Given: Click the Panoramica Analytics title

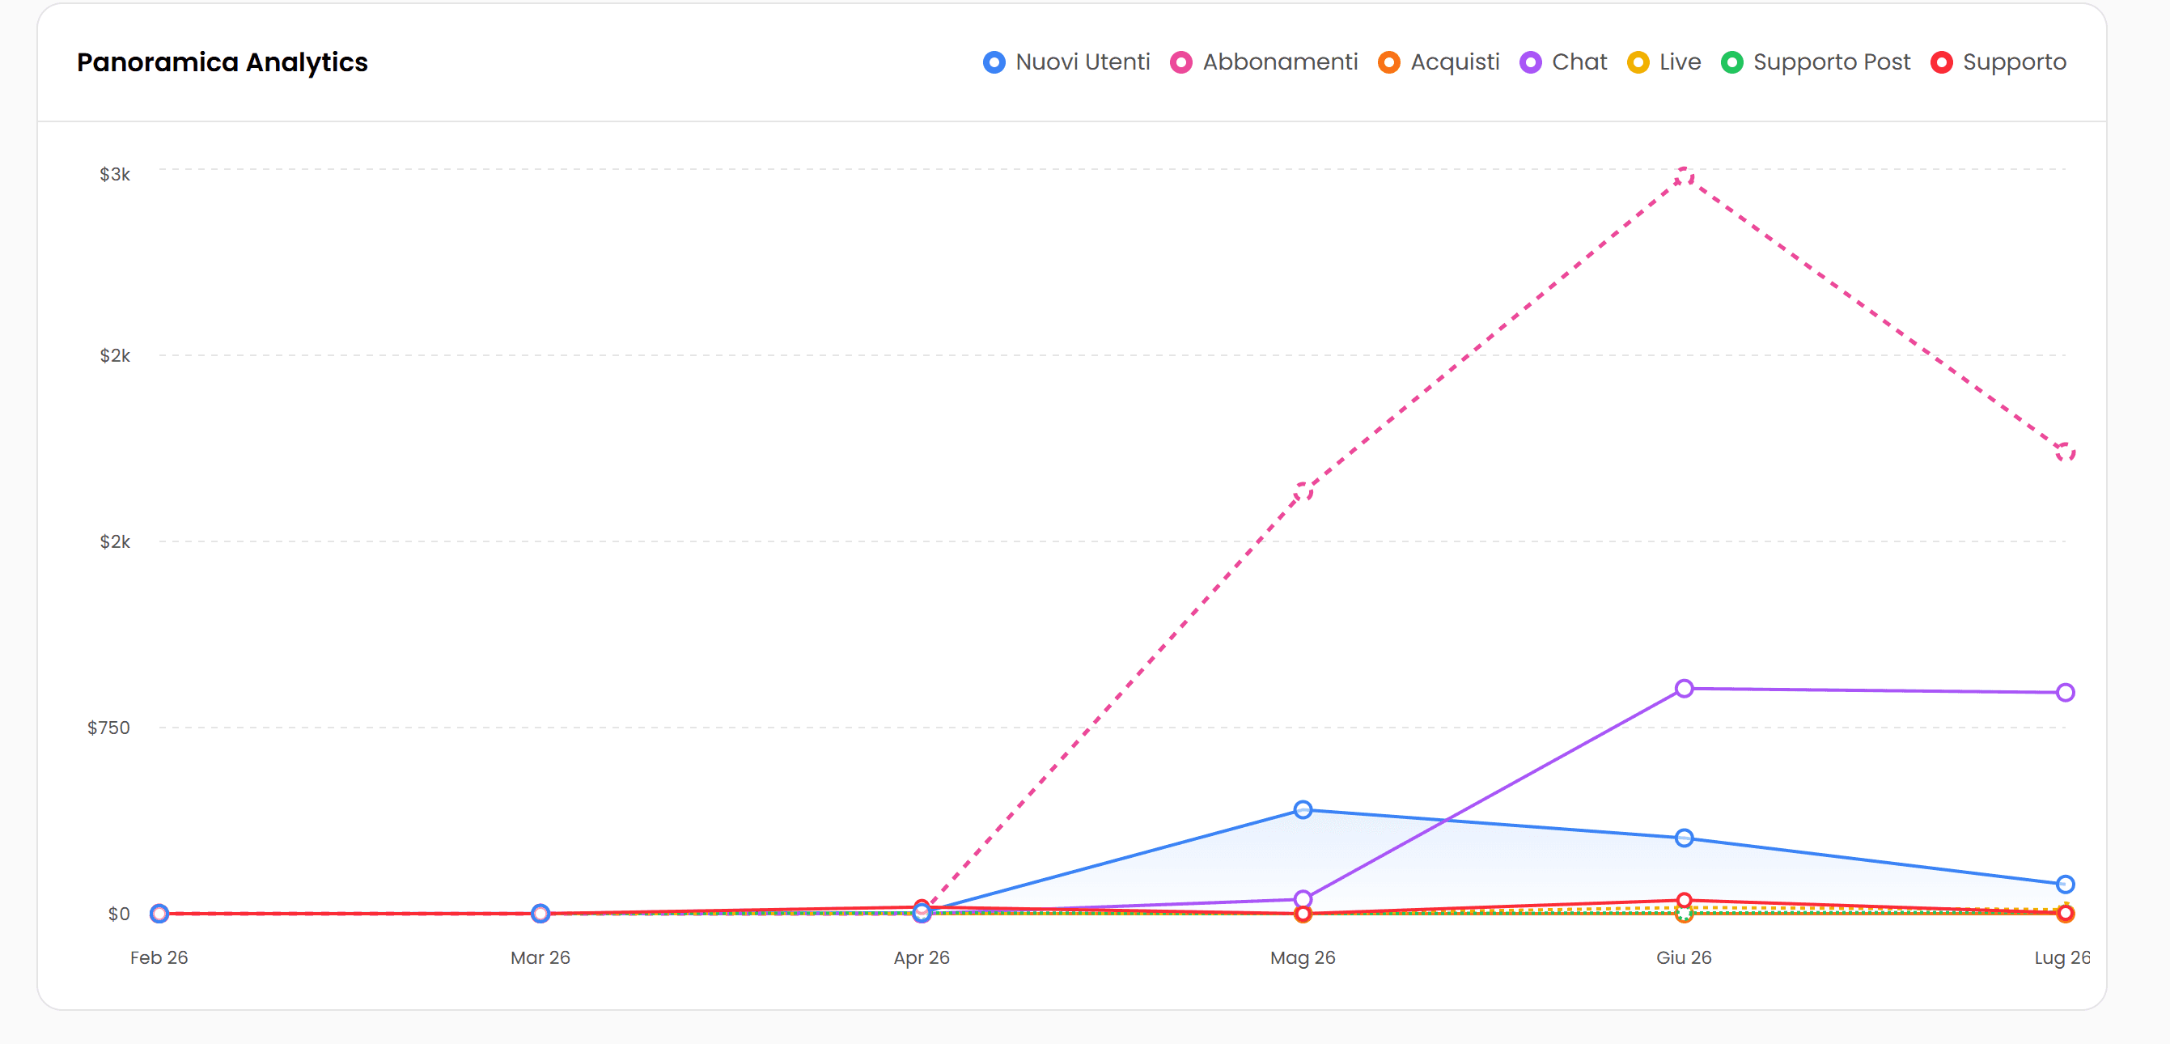Looking at the screenshot, I should pyautogui.click(x=223, y=62).
